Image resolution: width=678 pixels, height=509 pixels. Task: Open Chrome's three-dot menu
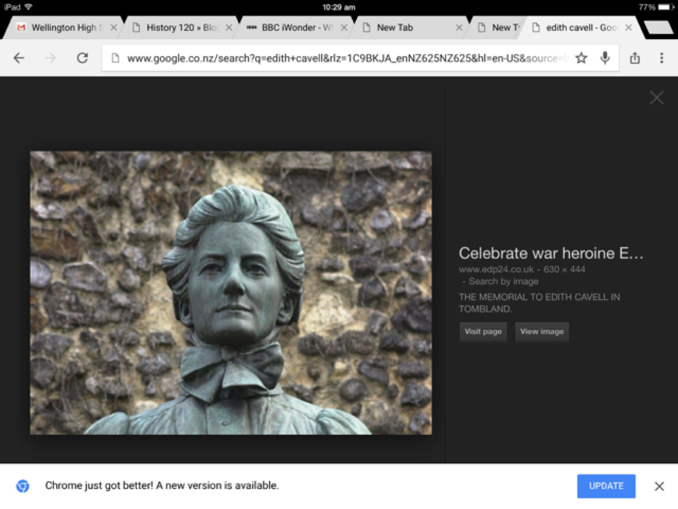(x=662, y=58)
